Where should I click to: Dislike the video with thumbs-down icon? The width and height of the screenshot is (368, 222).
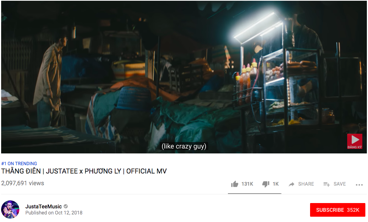pos(266,184)
